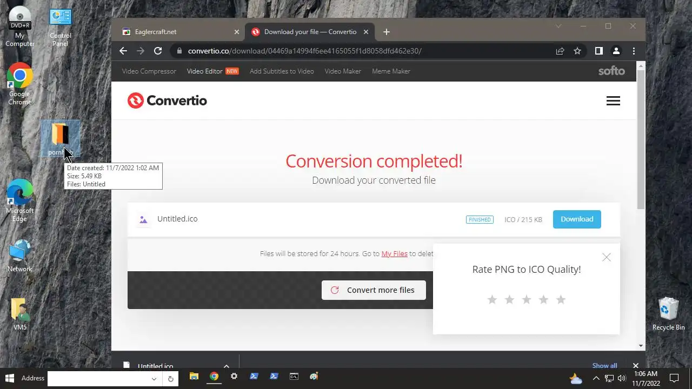Expand the Untitled.ico download options chevron
This screenshot has height=389, width=692.
tap(227, 366)
